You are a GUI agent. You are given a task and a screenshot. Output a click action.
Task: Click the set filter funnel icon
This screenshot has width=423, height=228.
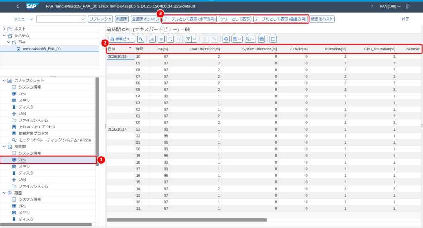188,39
